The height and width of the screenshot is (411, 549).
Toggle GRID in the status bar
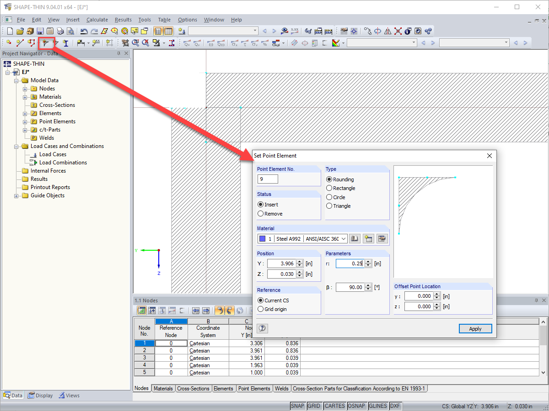(x=314, y=406)
